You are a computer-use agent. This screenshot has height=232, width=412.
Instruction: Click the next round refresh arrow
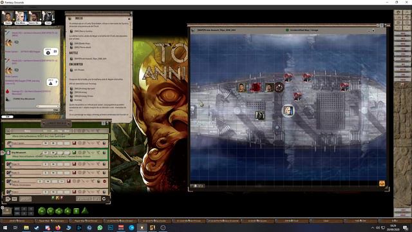pos(104,199)
